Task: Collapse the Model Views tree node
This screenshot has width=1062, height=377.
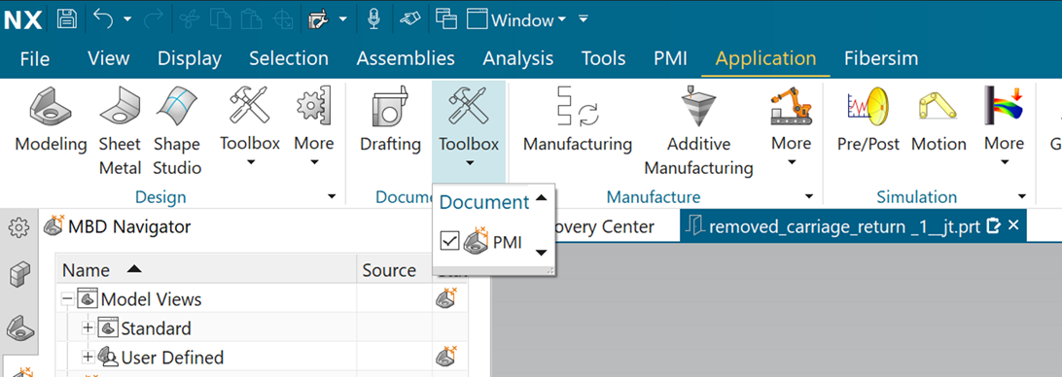Action: click(x=67, y=298)
